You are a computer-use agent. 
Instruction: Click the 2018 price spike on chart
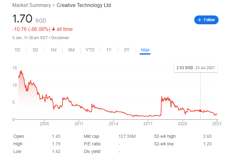click(162, 97)
